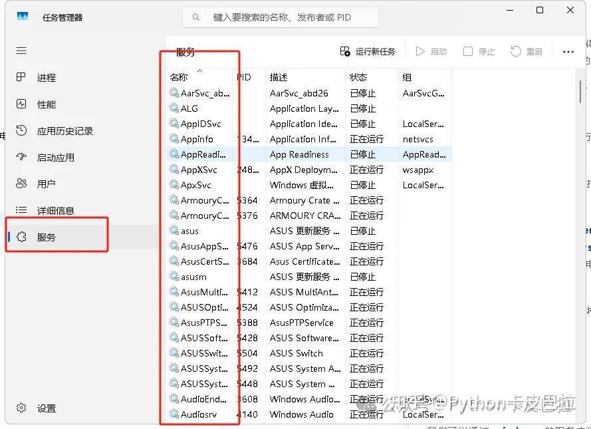This screenshot has height=429, width=591.
Task: Click the service icon beside ALG
Action: [174, 108]
